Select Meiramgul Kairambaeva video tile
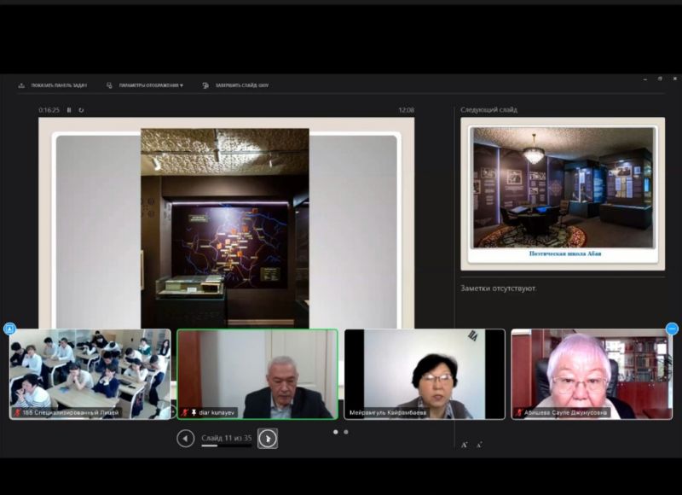This screenshot has height=495, width=682. 425,374
